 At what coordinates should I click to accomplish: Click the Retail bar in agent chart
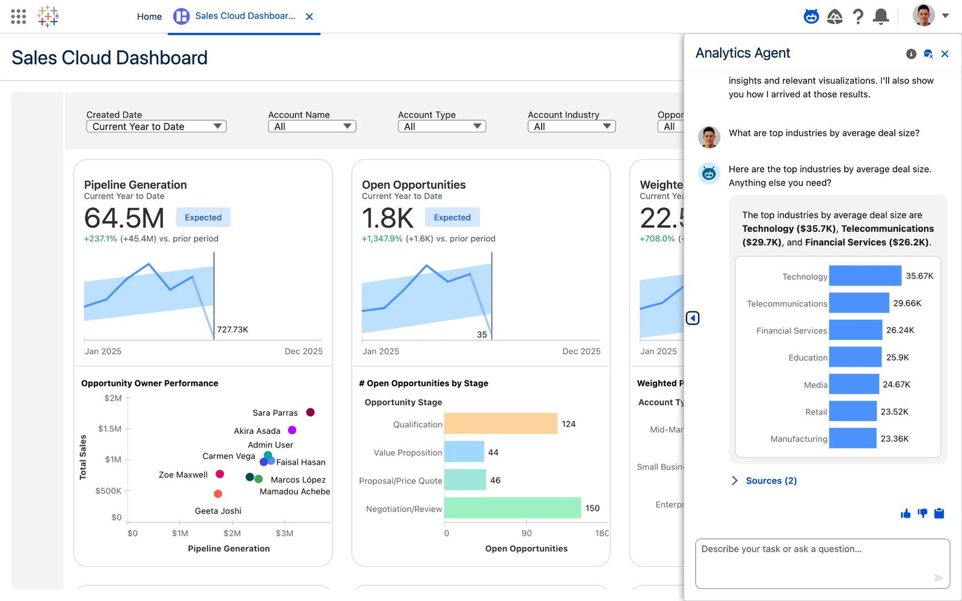853,411
